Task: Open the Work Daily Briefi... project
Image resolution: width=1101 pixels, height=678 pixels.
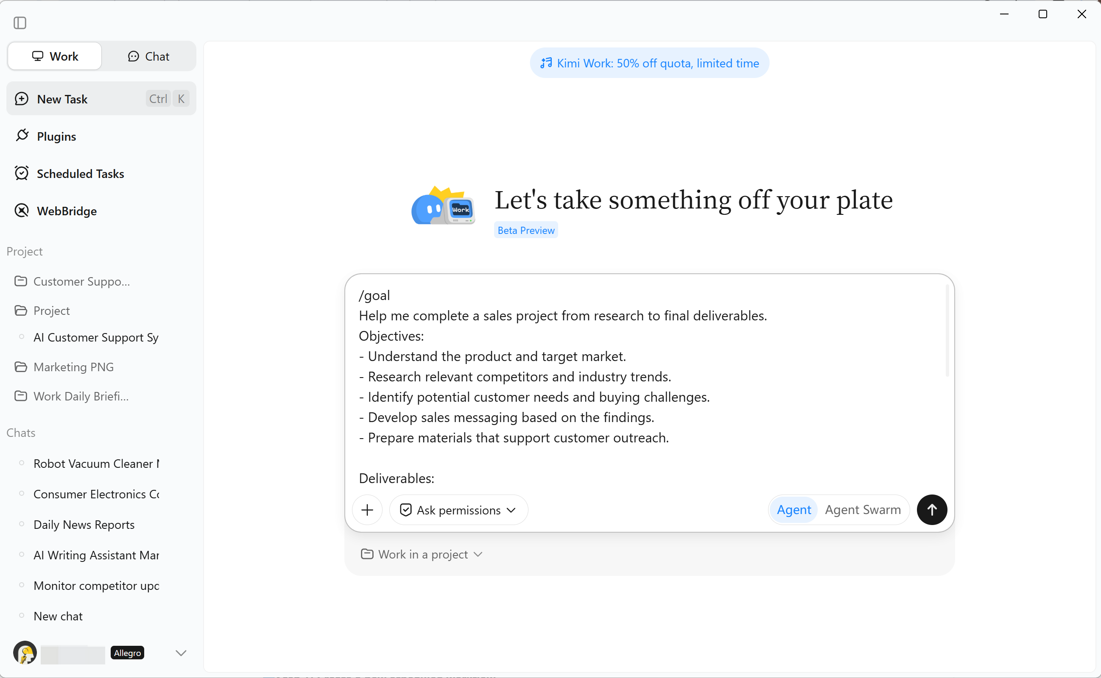Action: 101,396
